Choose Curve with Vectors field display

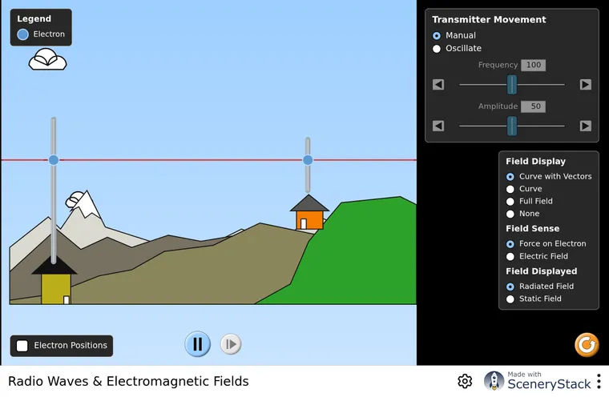pyautogui.click(x=549, y=177)
